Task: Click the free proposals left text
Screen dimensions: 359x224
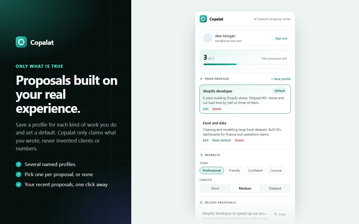Action: (274, 59)
